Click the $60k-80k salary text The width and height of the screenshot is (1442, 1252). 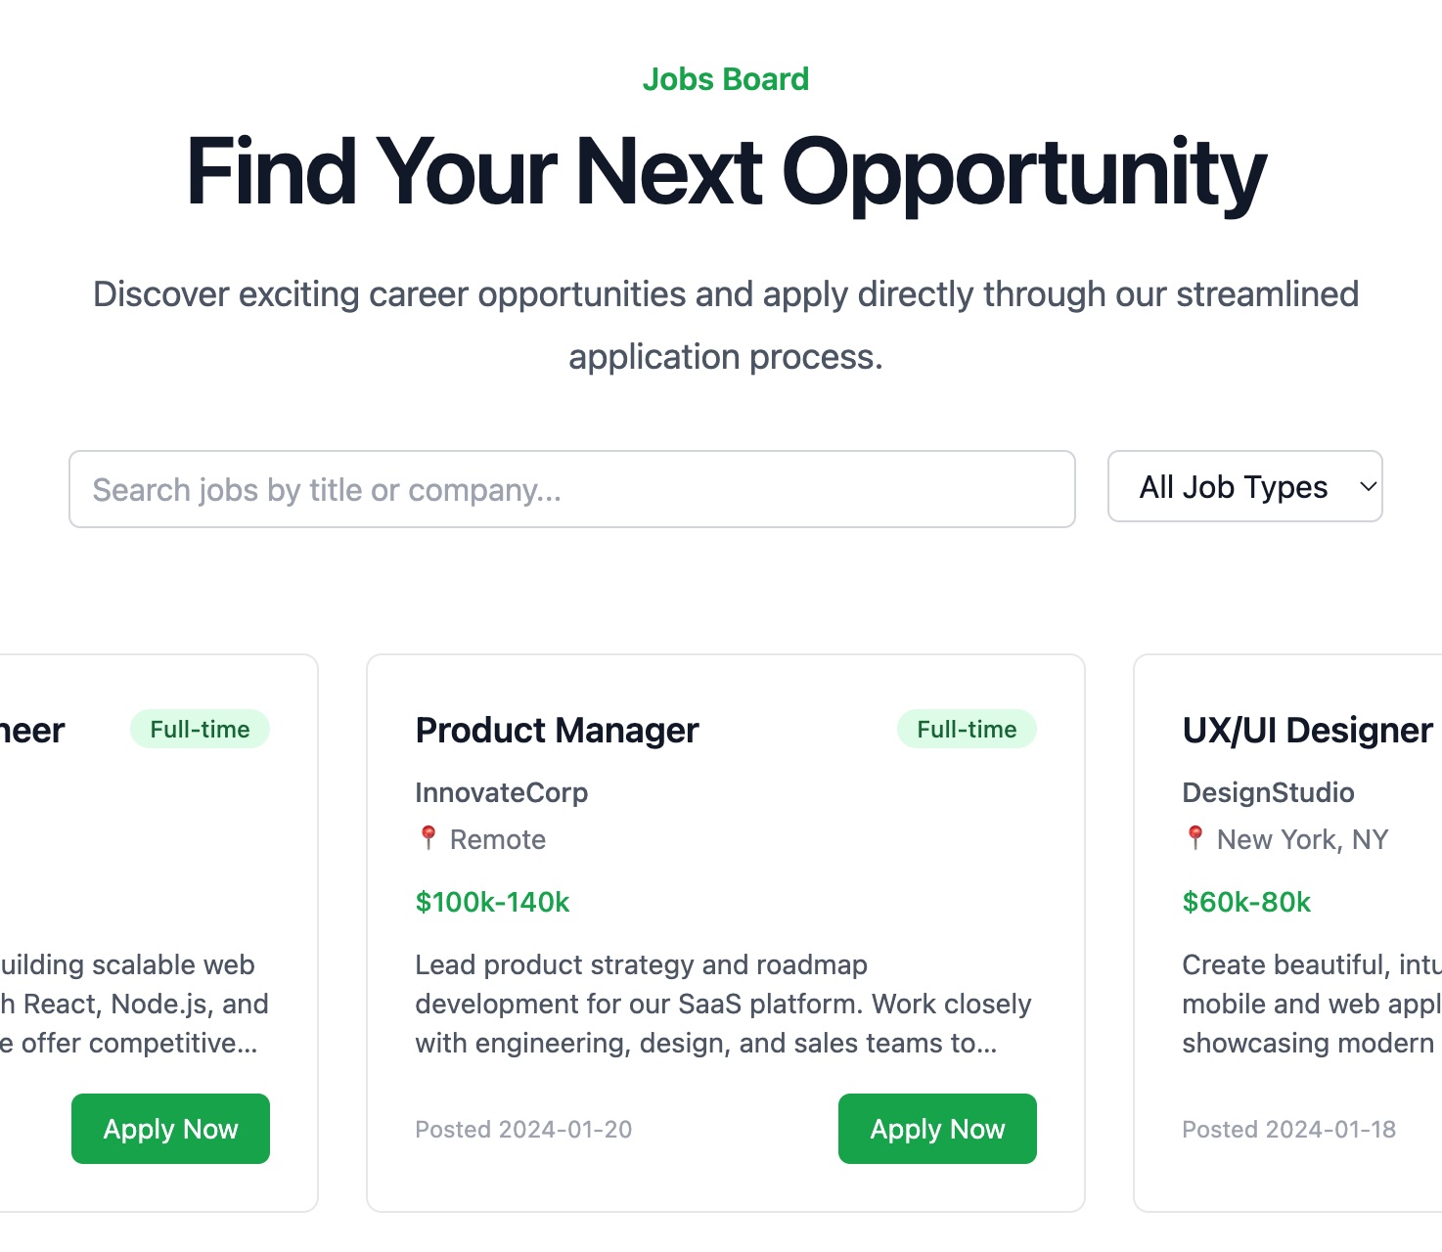click(1245, 902)
